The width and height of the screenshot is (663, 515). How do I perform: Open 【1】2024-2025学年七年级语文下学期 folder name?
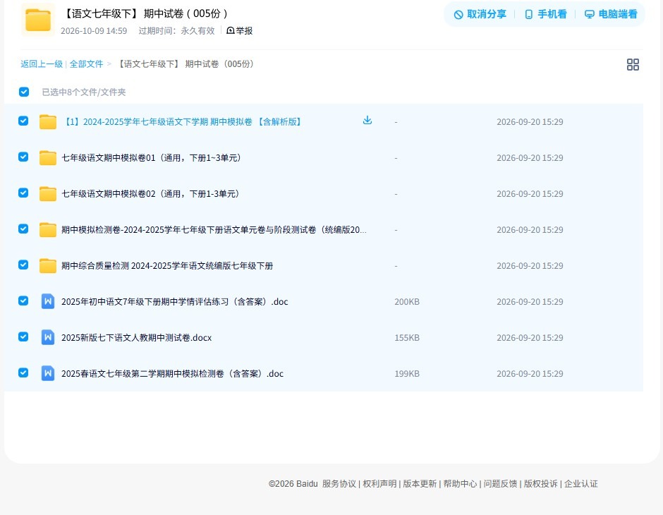click(182, 122)
